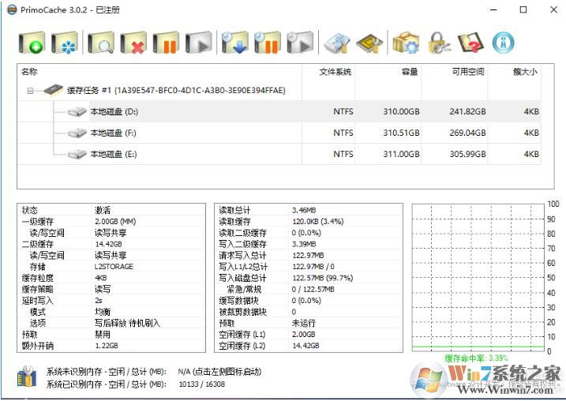Click the 存储 value L2STORAGE
This screenshot has width=566, height=401.
tap(114, 266)
